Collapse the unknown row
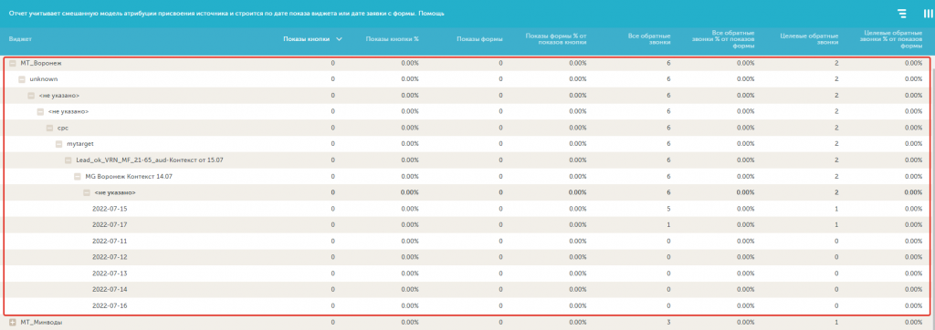Viewport: 935px width, 330px height. click(22, 79)
